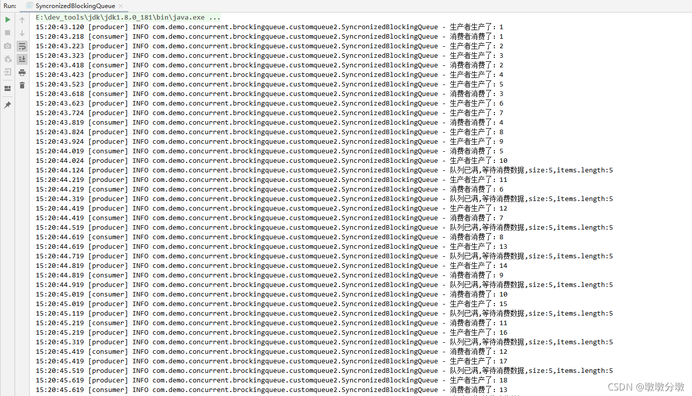Pin the Run tab with the pin icon
The image size is (692, 396).
pyautogui.click(x=8, y=105)
